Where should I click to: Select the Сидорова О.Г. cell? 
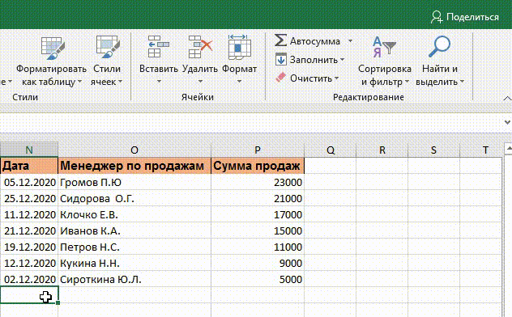pyautogui.click(x=134, y=198)
